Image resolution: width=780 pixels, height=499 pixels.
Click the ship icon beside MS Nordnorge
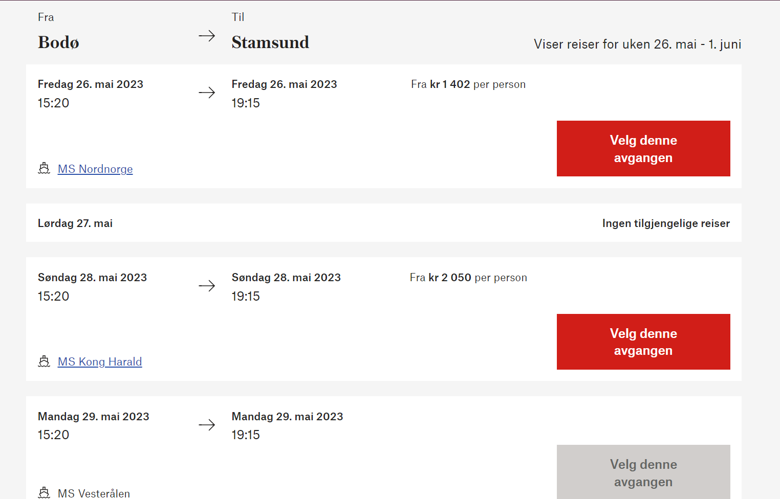coord(44,168)
